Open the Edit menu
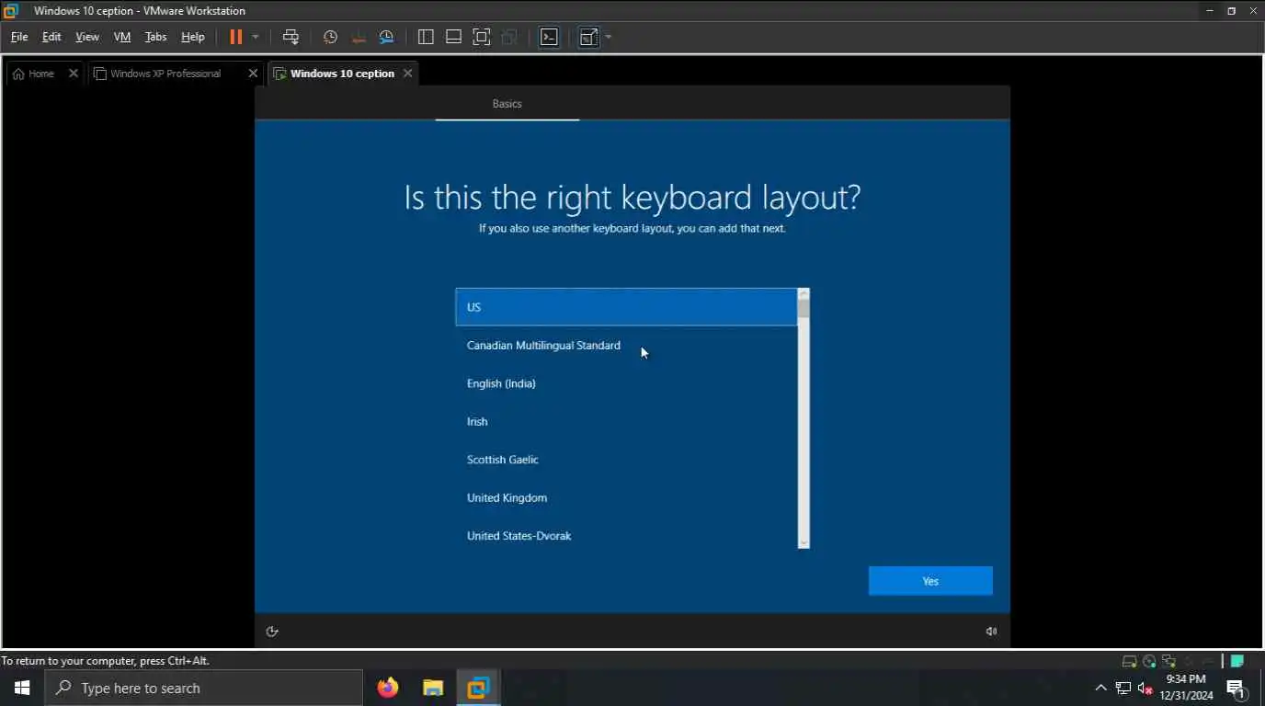This screenshot has width=1265, height=706. (51, 37)
